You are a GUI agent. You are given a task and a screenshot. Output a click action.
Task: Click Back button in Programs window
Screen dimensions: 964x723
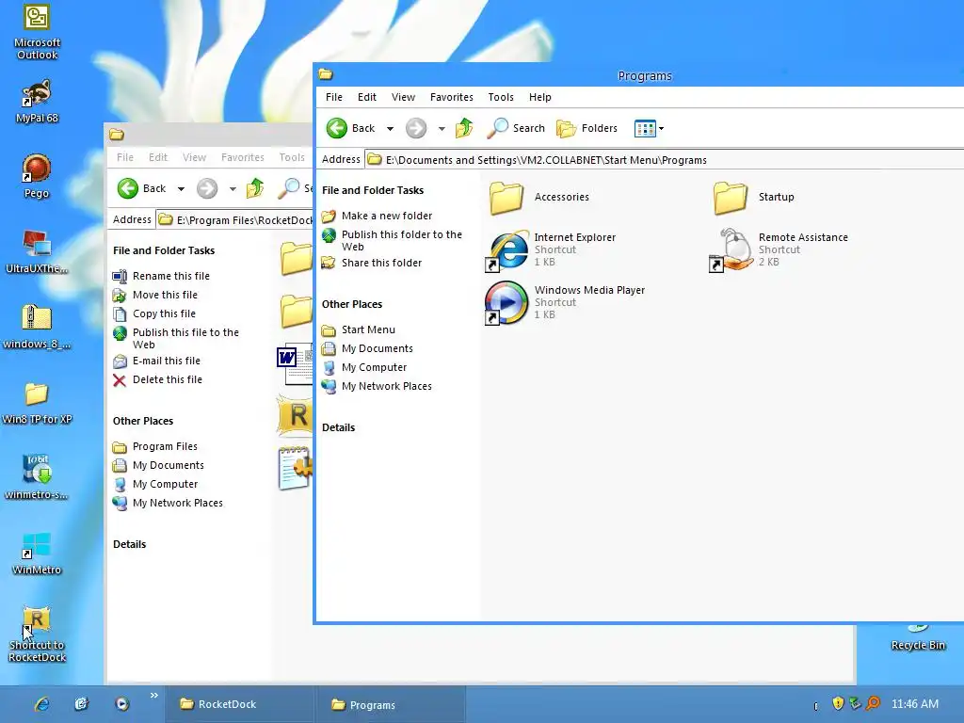(x=350, y=128)
